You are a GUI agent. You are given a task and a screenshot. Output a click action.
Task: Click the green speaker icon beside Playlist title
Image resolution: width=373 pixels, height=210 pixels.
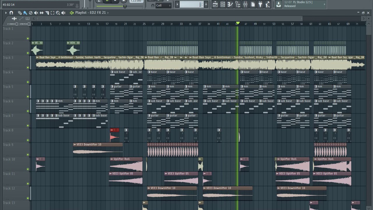pos(72,13)
